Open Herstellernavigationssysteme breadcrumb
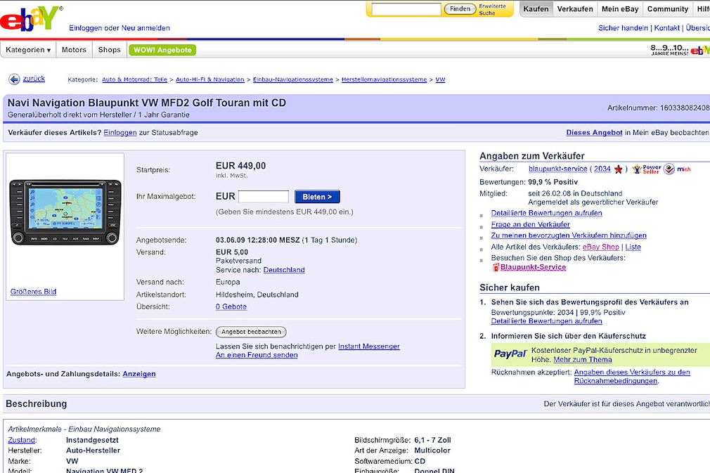710x473 pixels. pos(384,79)
